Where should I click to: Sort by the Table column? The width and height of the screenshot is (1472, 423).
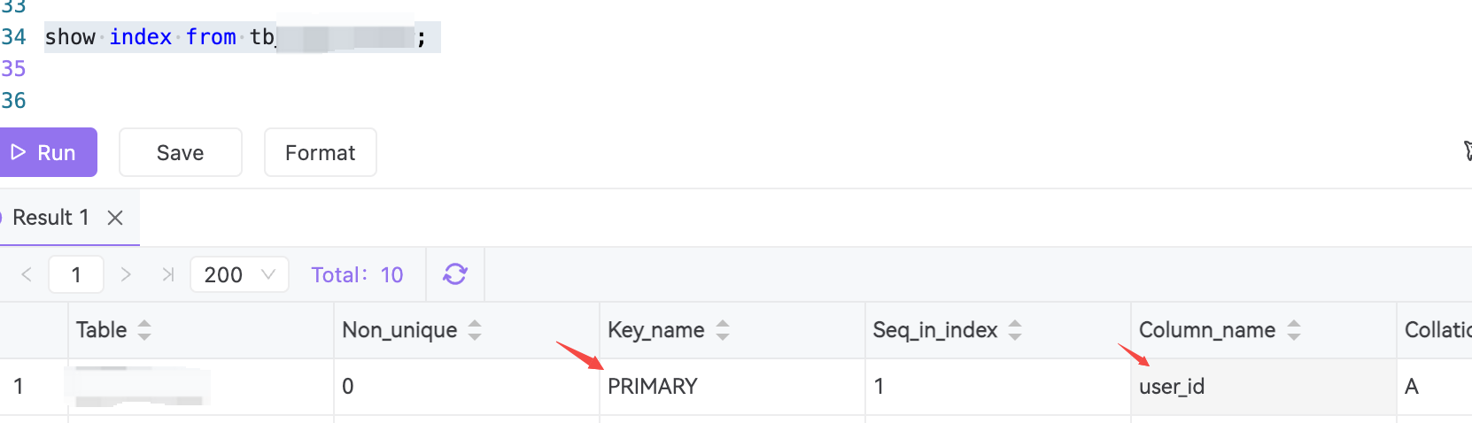coord(144,330)
